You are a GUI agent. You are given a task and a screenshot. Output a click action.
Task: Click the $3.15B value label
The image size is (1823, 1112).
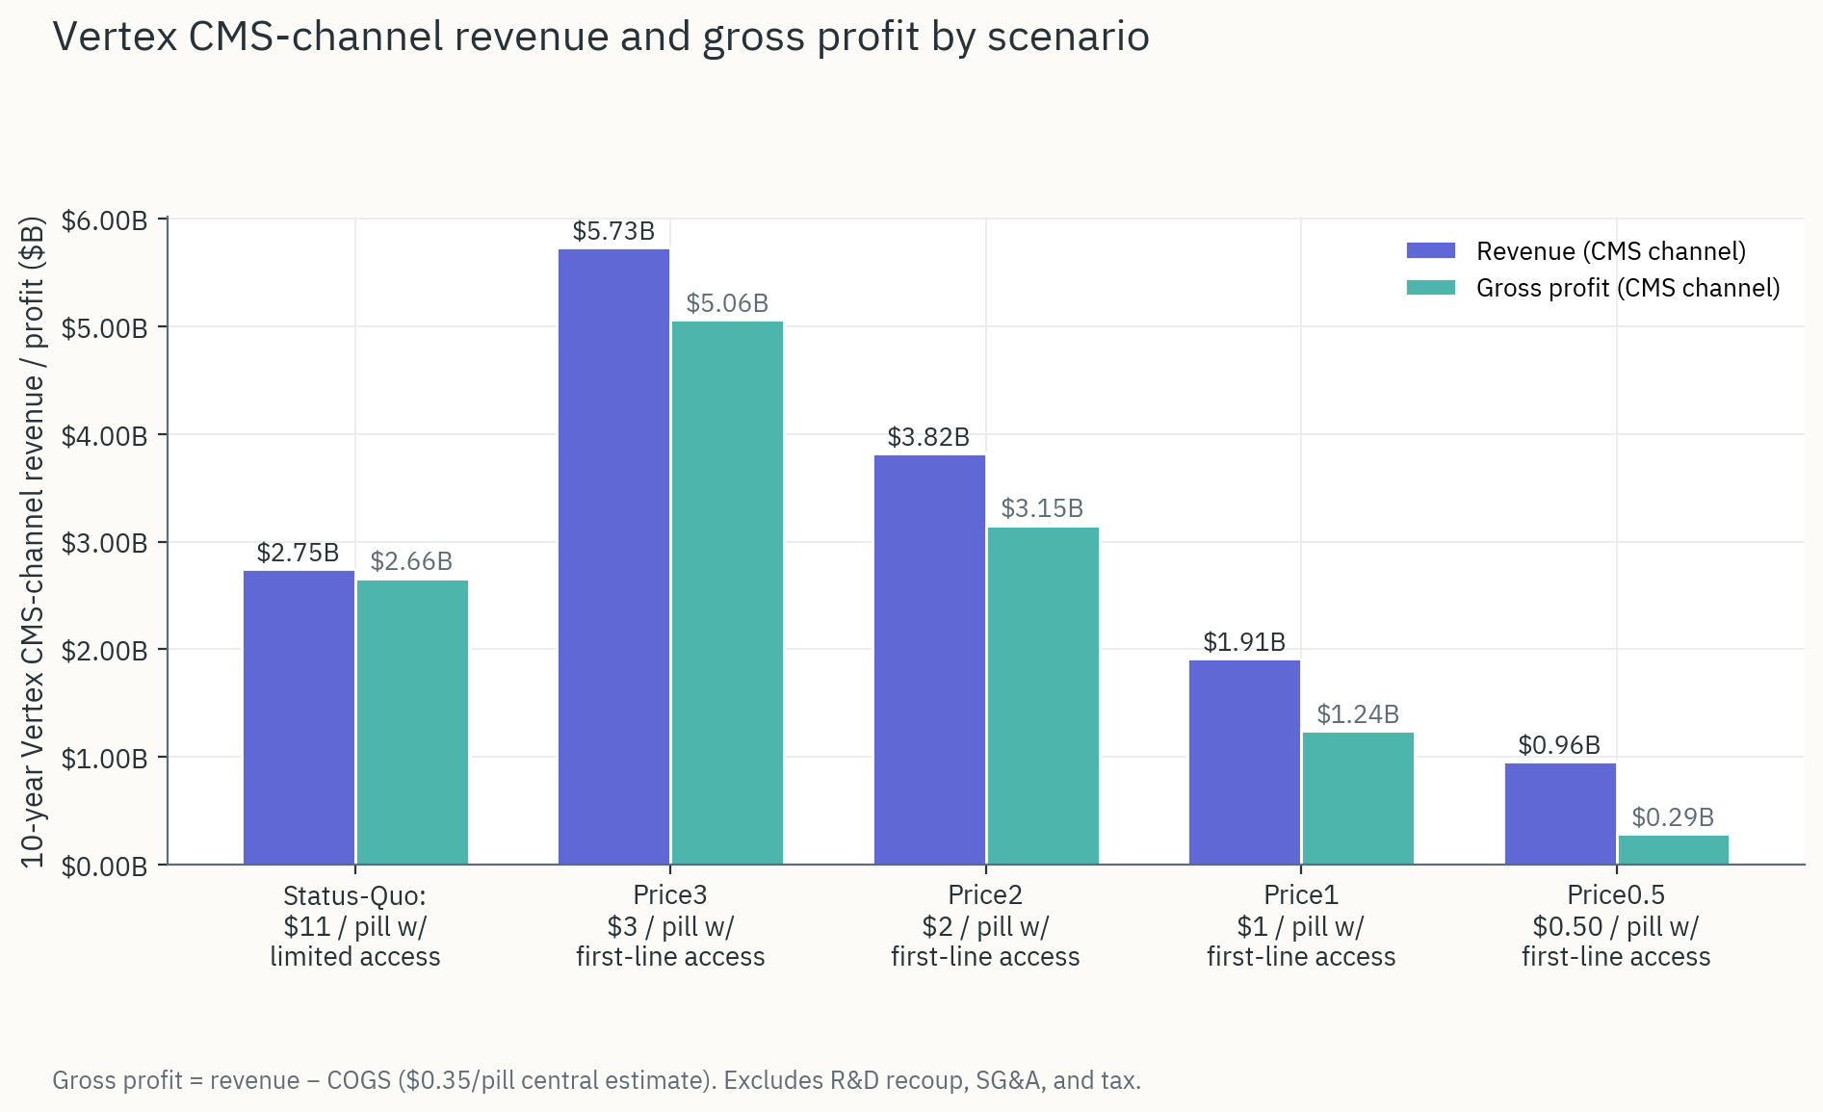click(x=1042, y=508)
